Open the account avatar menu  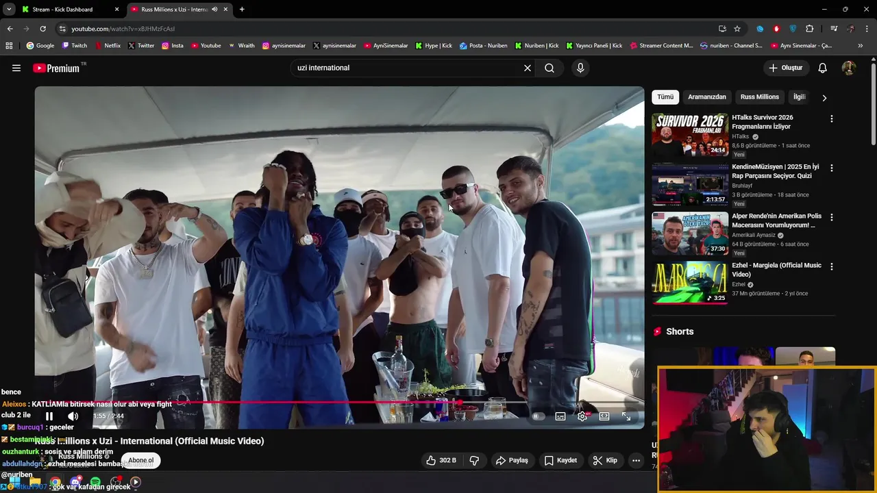(848, 68)
